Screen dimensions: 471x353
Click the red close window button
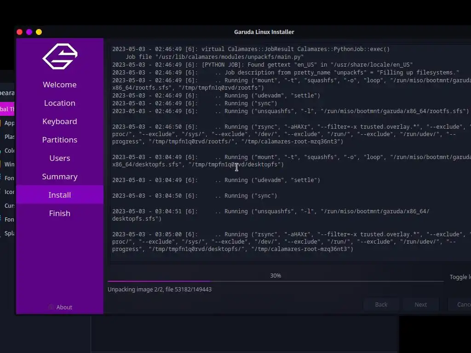coord(19,32)
